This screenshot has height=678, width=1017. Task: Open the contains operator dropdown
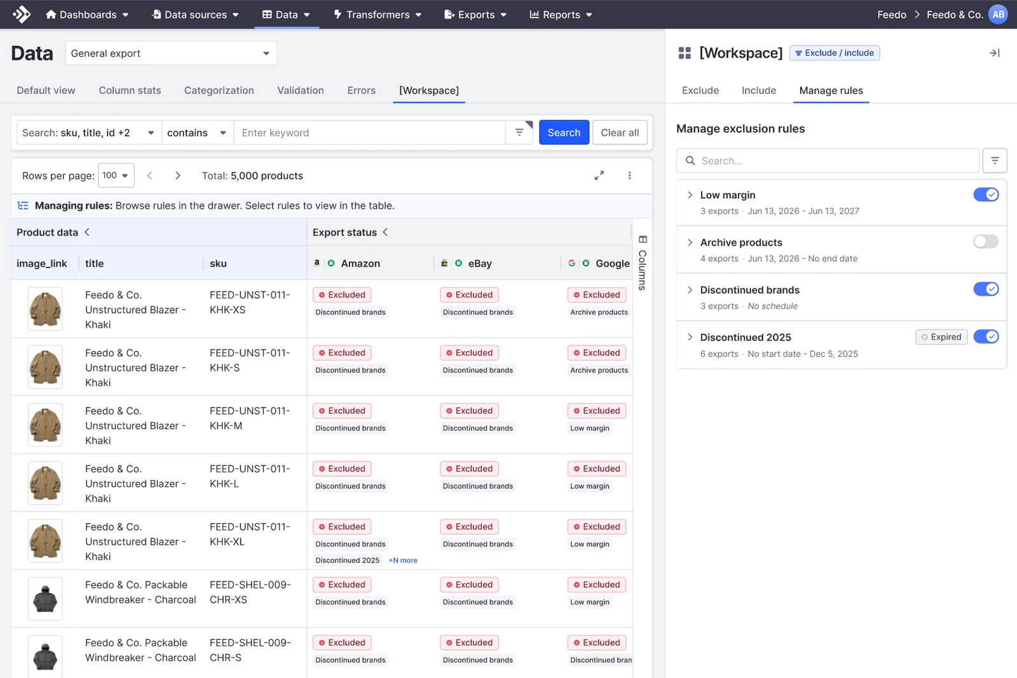pyautogui.click(x=198, y=133)
